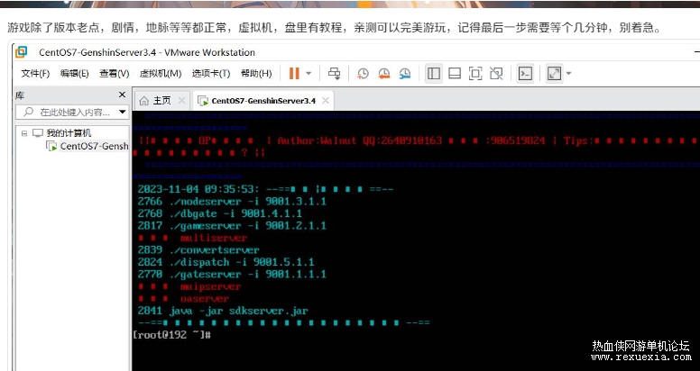700x371 pixels.
Task: Enter full screen mode icon
Action: [475, 73]
